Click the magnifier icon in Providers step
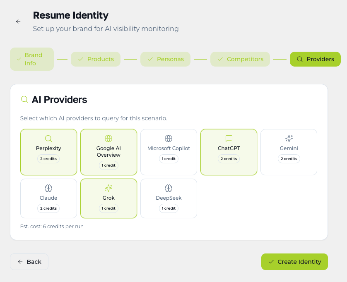347x282 pixels. tap(300, 59)
